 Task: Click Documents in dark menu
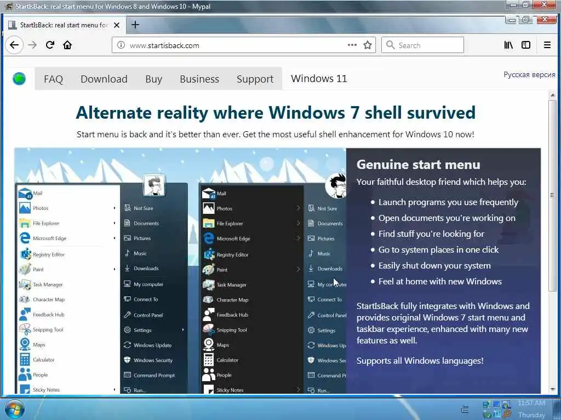click(x=330, y=223)
